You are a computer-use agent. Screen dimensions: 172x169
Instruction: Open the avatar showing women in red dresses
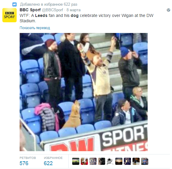84,161
